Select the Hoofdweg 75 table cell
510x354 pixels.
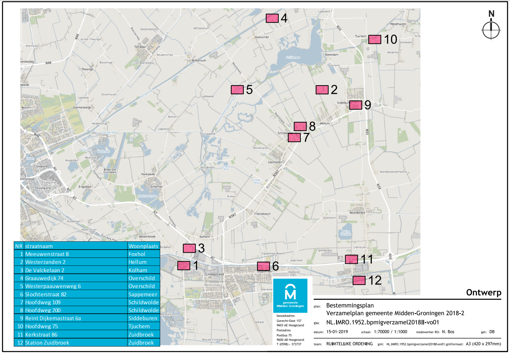pyautogui.click(x=75, y=327)
